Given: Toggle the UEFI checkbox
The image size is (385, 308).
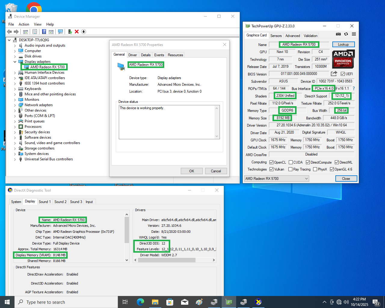Looking at the screenshot, I should coord(343,74).
